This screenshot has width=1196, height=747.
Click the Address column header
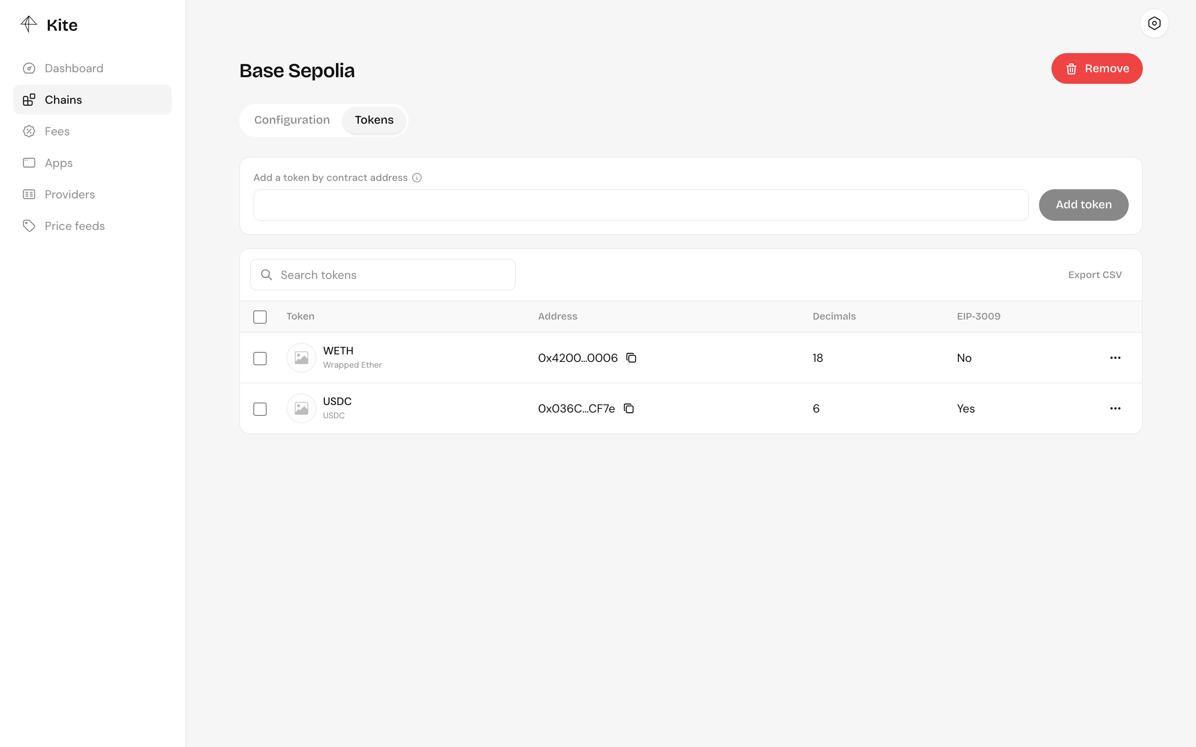[x=557, y=316]
